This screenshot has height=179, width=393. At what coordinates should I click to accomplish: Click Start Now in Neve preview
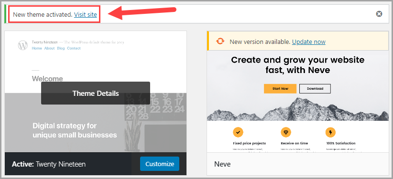pyautogui.click(x=280, y=89)
